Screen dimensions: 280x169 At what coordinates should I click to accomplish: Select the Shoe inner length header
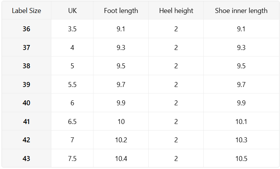point(241,11)
